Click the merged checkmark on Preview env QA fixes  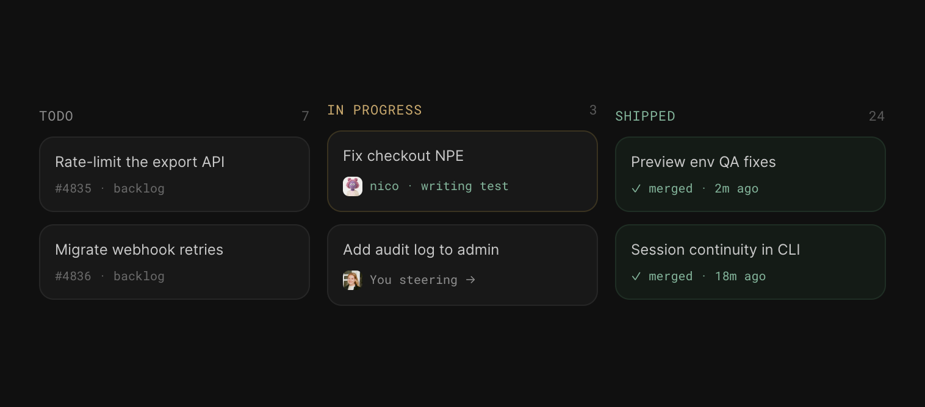(636, 189)
